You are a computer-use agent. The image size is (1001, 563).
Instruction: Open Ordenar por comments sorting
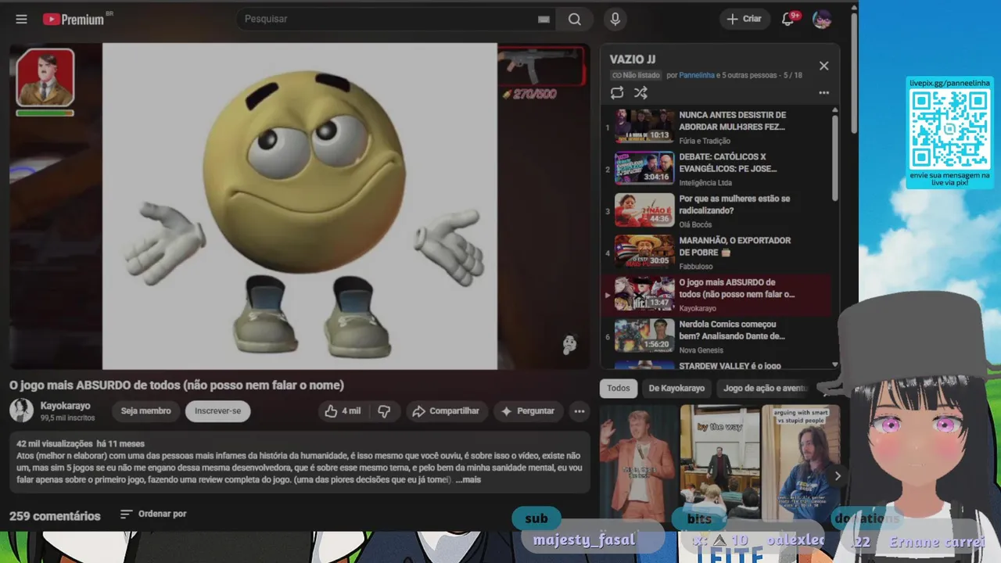(x=153, y=514)
